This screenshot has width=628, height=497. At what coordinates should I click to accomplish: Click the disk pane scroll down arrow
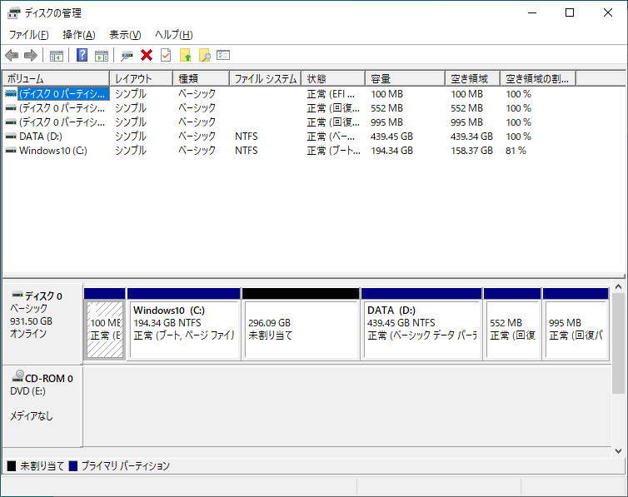point(618,451)
